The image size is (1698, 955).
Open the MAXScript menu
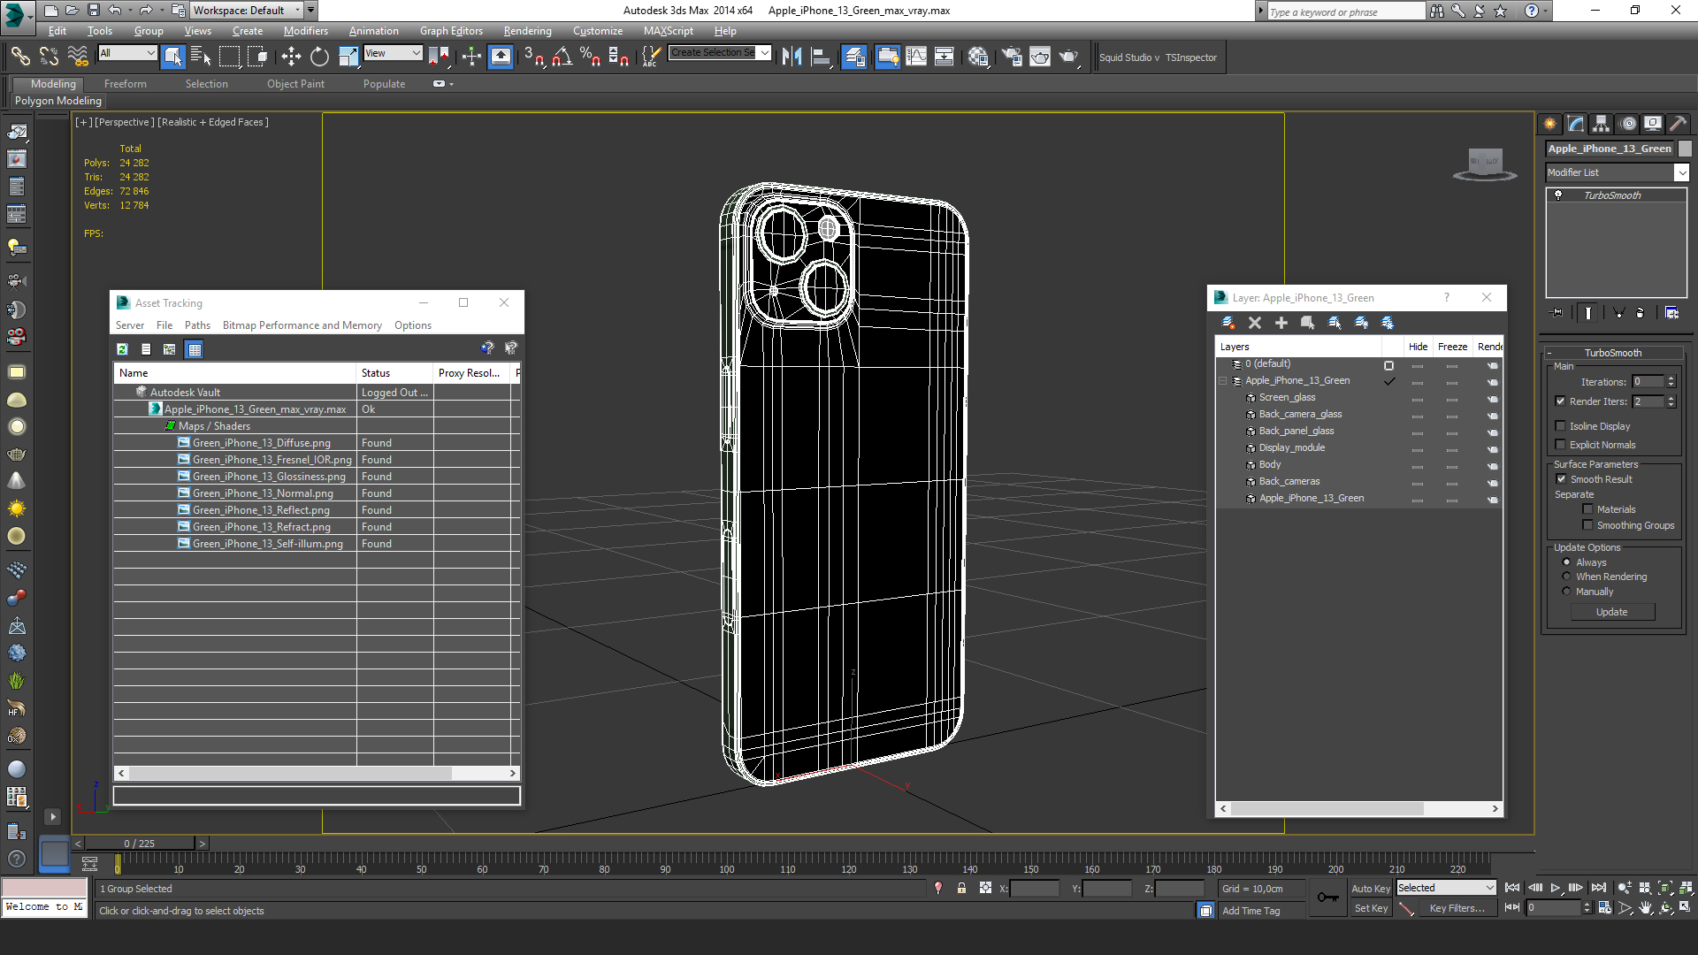[668, 31]
